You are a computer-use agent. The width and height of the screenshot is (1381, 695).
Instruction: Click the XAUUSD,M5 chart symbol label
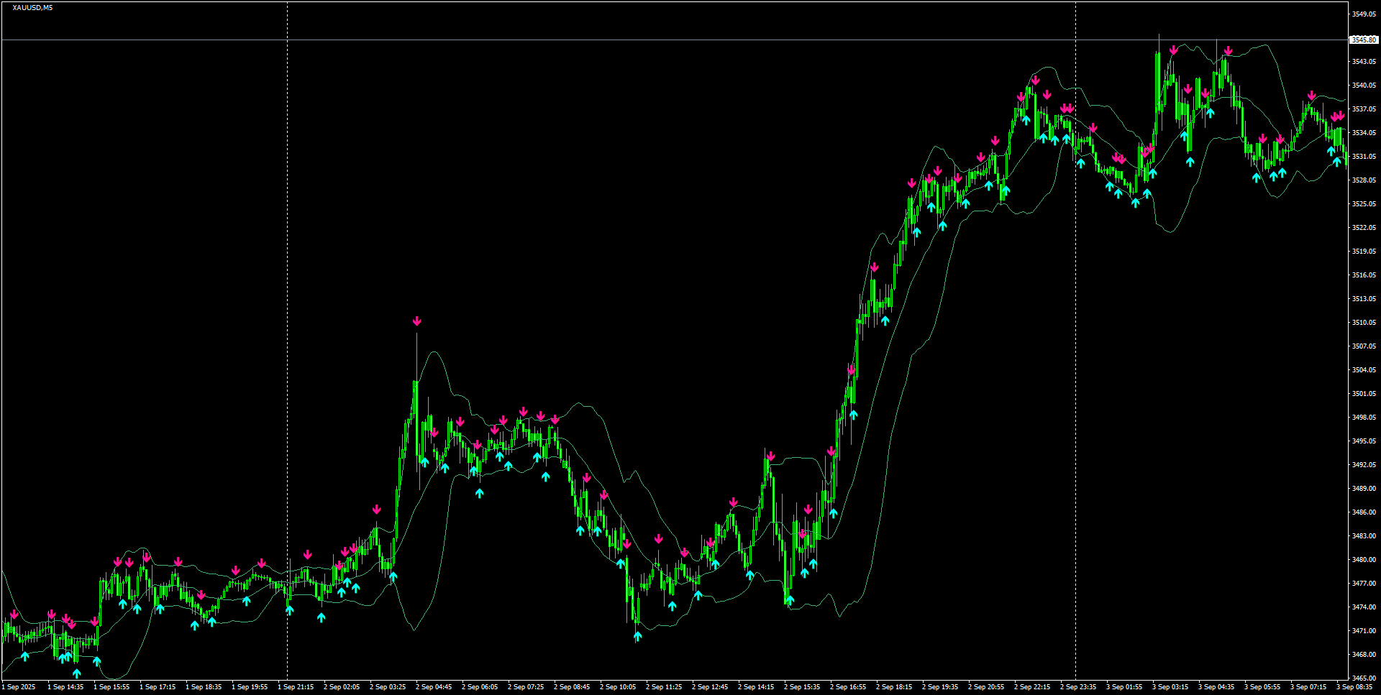pos(32,8)
